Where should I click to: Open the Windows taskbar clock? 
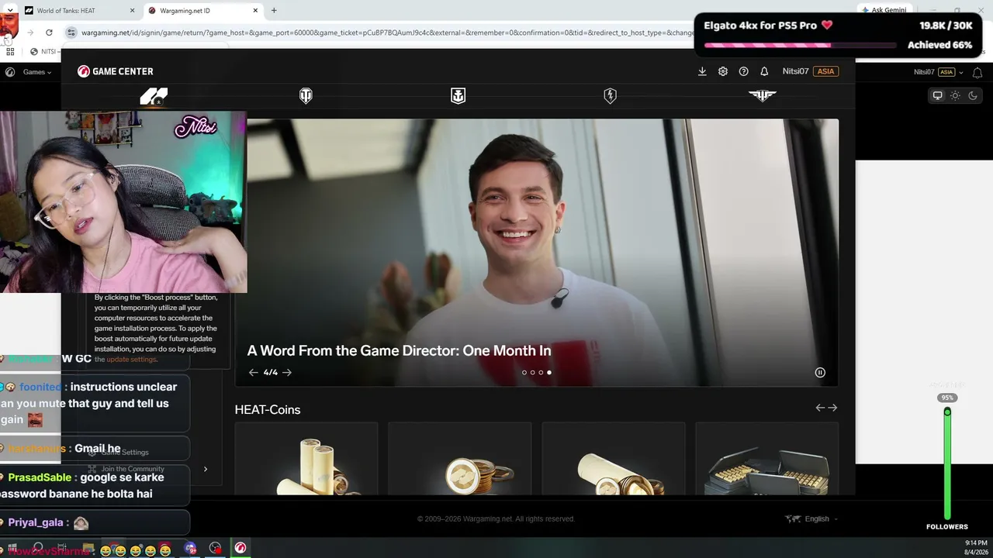(976, 547)
